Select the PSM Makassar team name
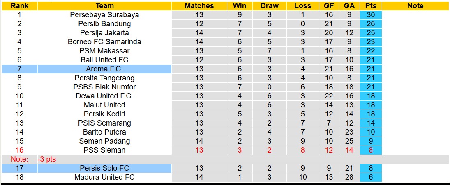The image size is (450, 185). click(104, 51)
